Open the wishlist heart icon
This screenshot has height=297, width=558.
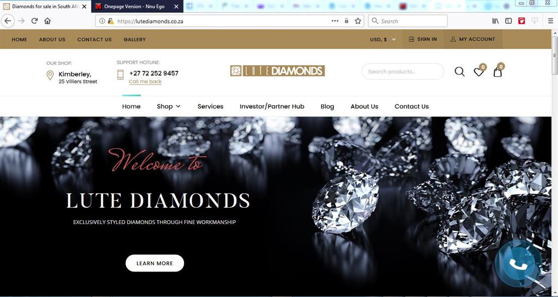(479, 72)
